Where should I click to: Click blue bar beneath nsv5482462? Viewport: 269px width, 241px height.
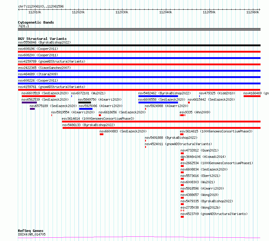click(158, 96)
